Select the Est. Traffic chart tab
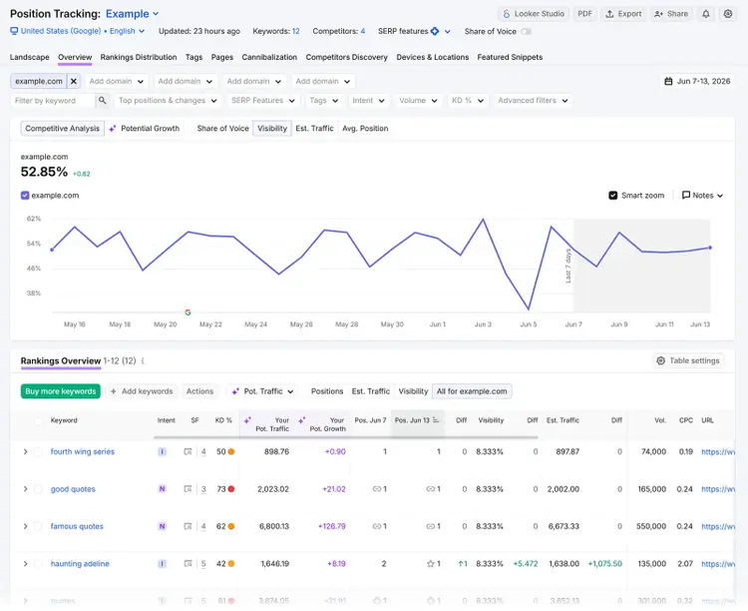 (314, 129)
